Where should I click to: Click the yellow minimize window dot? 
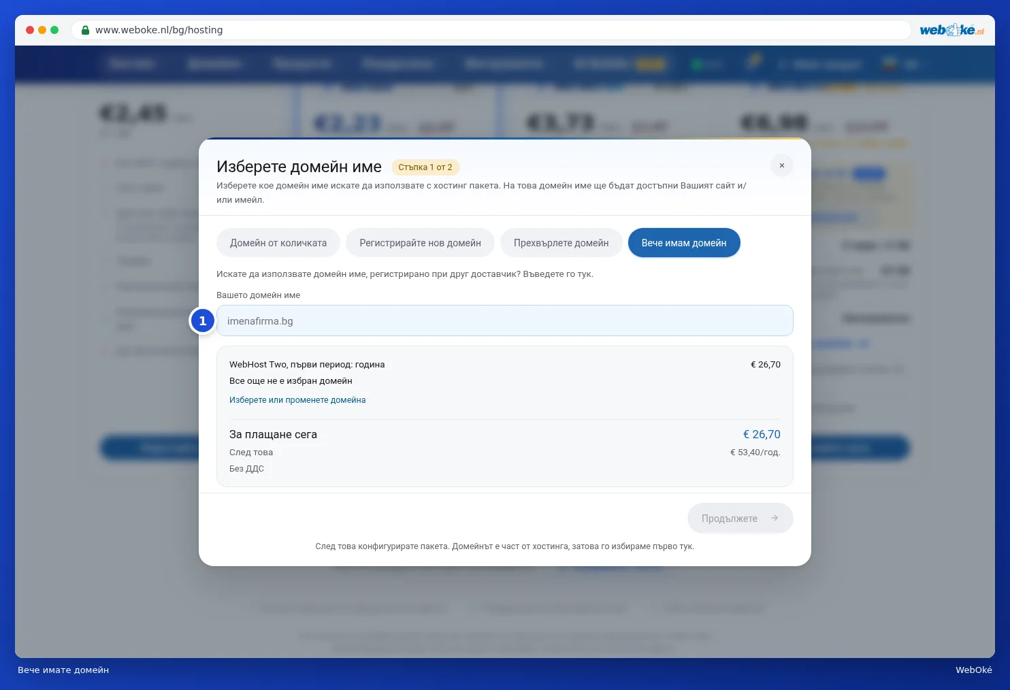click(42, 30)
